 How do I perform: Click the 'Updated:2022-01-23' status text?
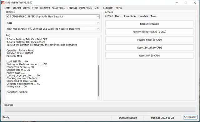coord(162,118)
